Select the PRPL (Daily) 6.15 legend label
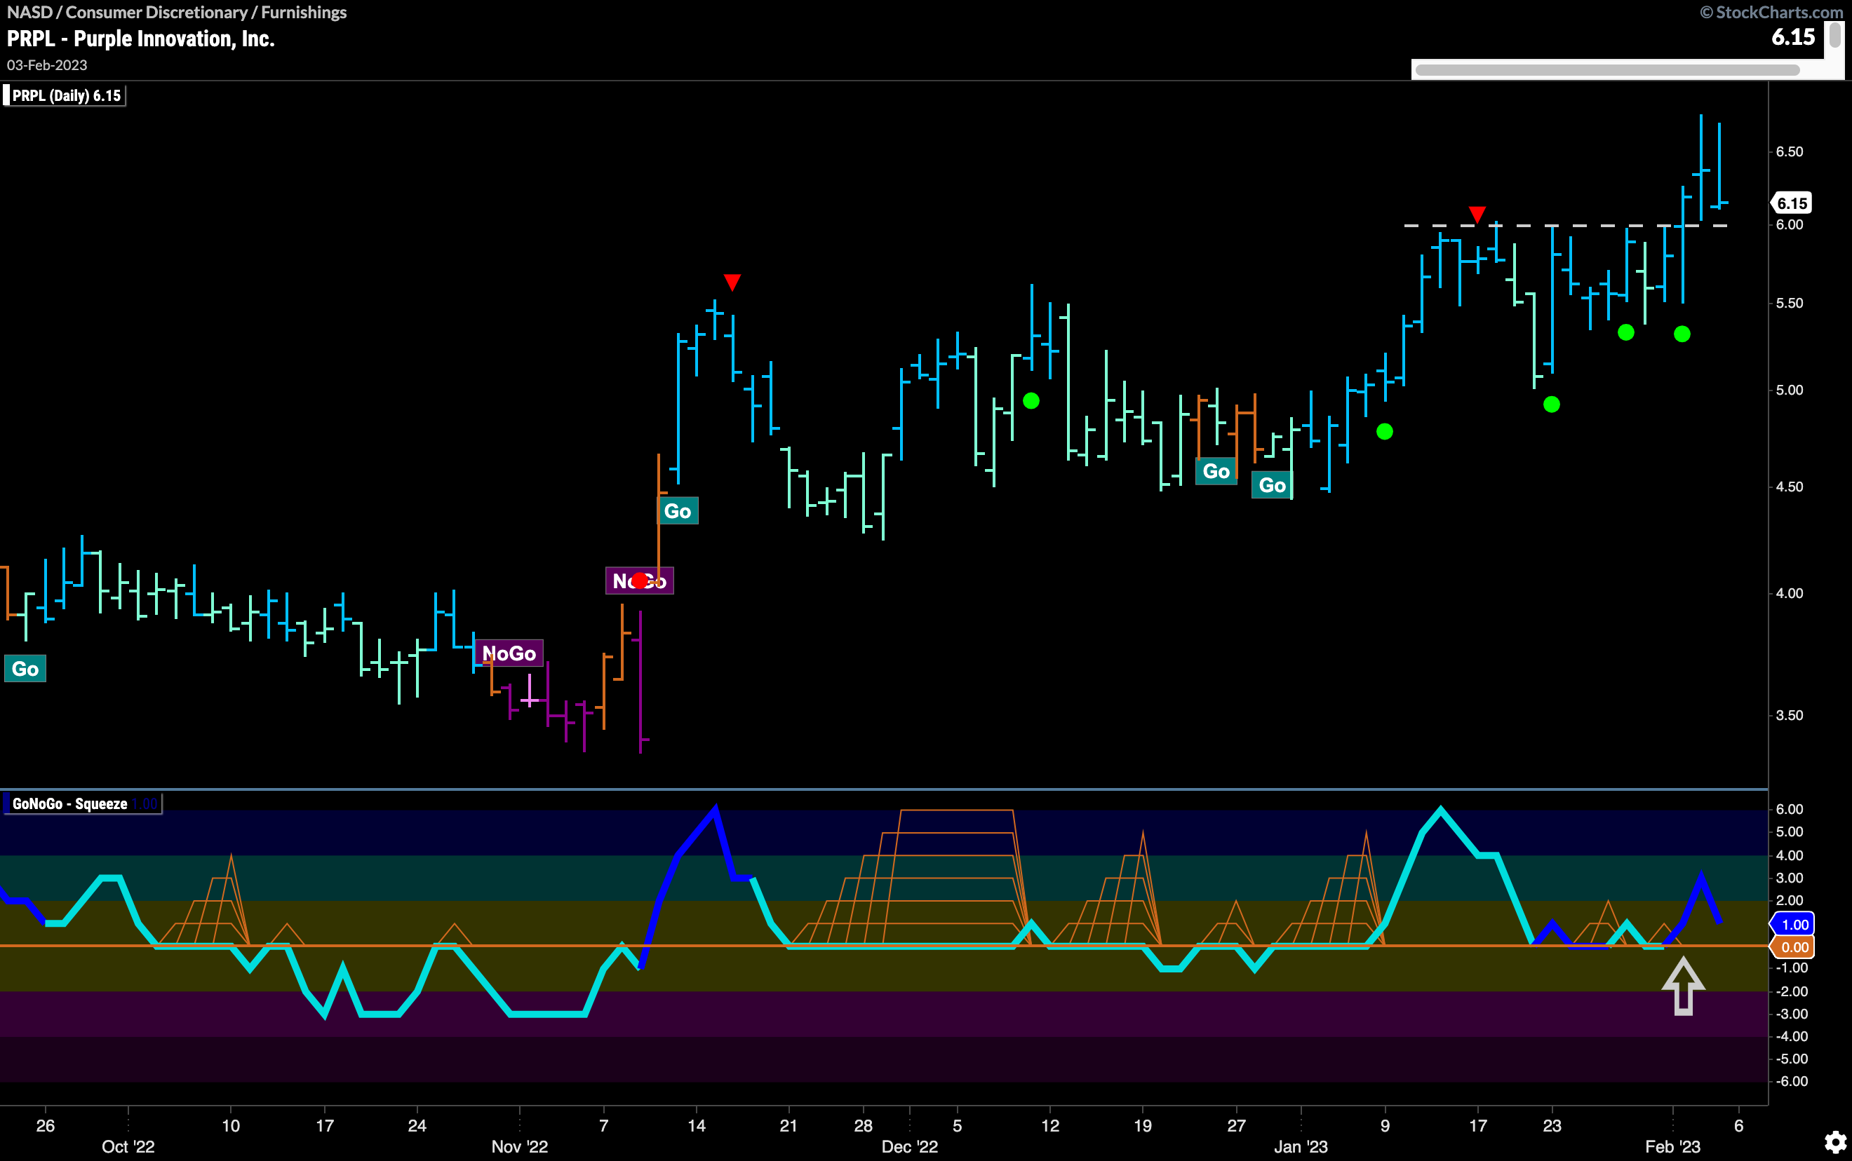Viewport: 1852px width, 1161px height. [x=65, y=96]
